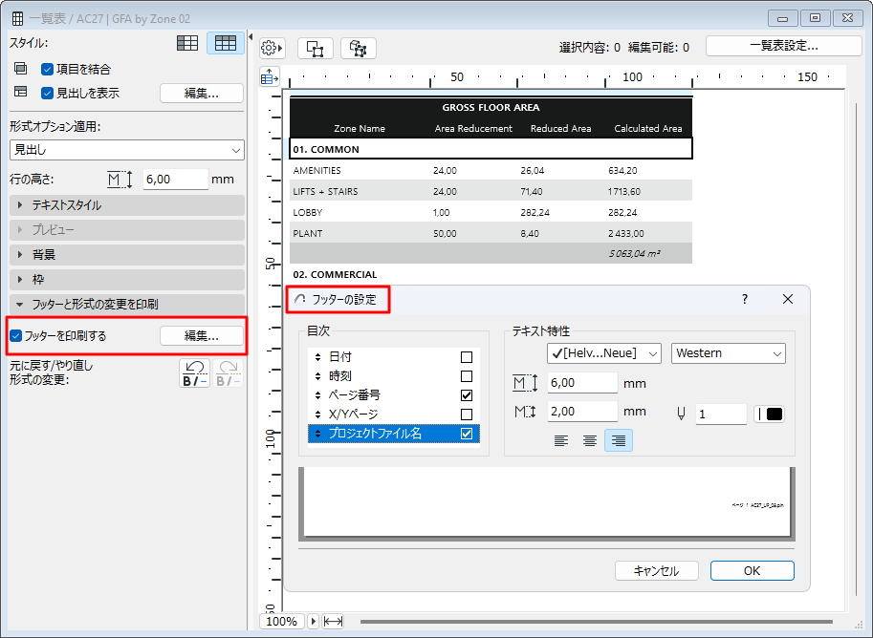The height and width of the screenshot is (638, 873).
Task: Collapse the left panel with the arrow
Action: [x=251, y=36]
